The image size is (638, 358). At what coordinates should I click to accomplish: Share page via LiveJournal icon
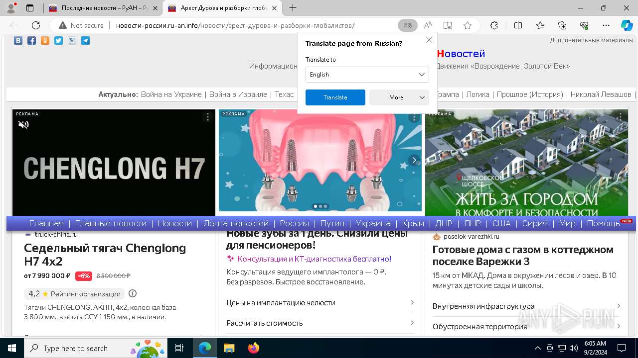point(72,41)
